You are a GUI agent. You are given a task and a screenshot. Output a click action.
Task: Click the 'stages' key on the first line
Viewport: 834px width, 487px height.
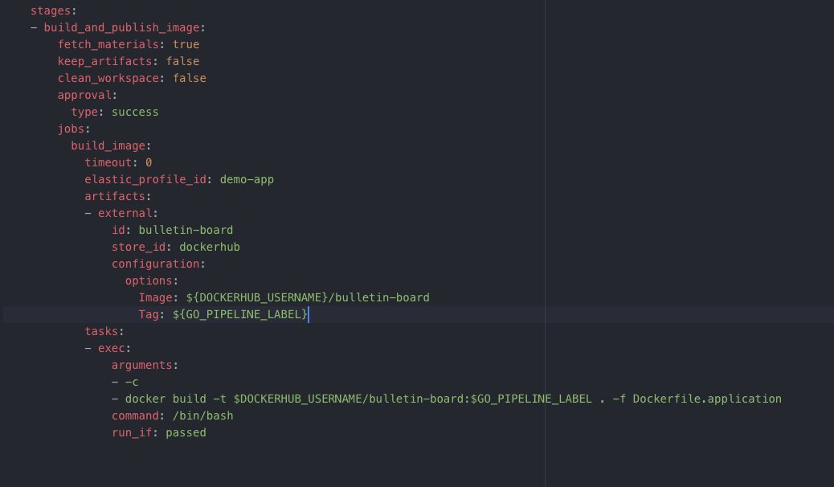(51, 10)
